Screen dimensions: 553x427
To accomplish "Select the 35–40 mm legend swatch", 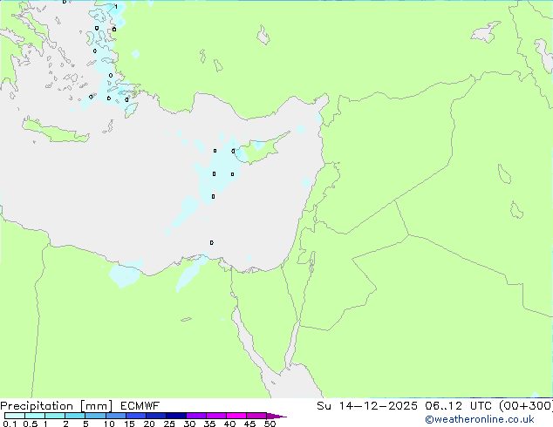I will (x=216, y=416).
